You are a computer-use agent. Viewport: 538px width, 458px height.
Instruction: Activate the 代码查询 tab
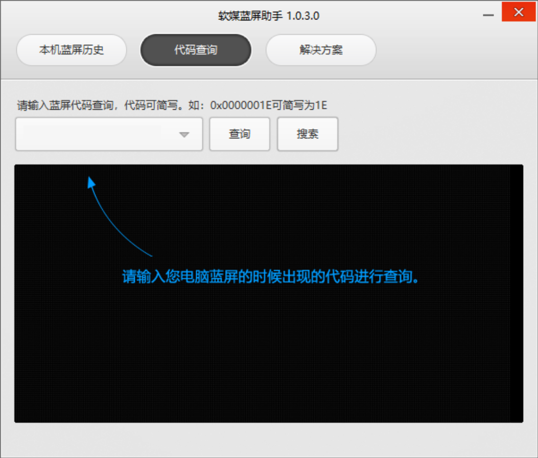pos(196,50)
